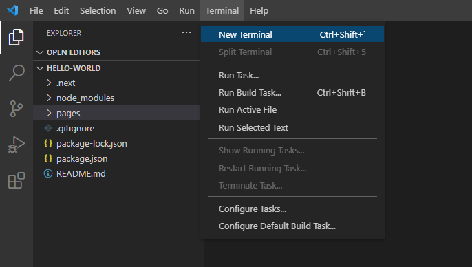Choose Run Build Task... menu entry
Screen dimensions: 472x267
(292, 92)
